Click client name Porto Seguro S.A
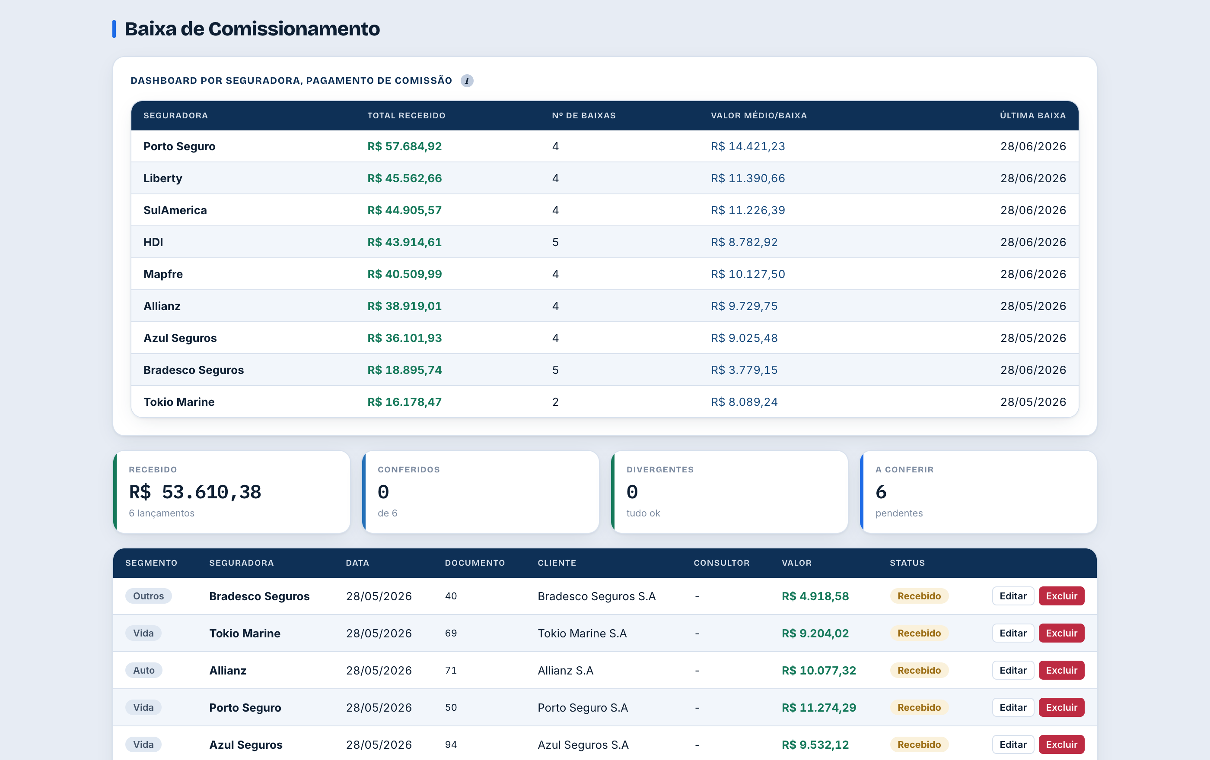This screenshot has width=1210, height=760. pyautogui.click(x=583, y=707)
